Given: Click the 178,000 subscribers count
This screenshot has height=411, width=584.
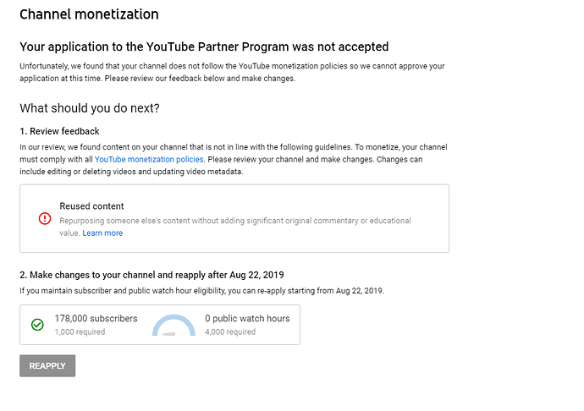Looking at the screenshot, I should pos(96,318).
